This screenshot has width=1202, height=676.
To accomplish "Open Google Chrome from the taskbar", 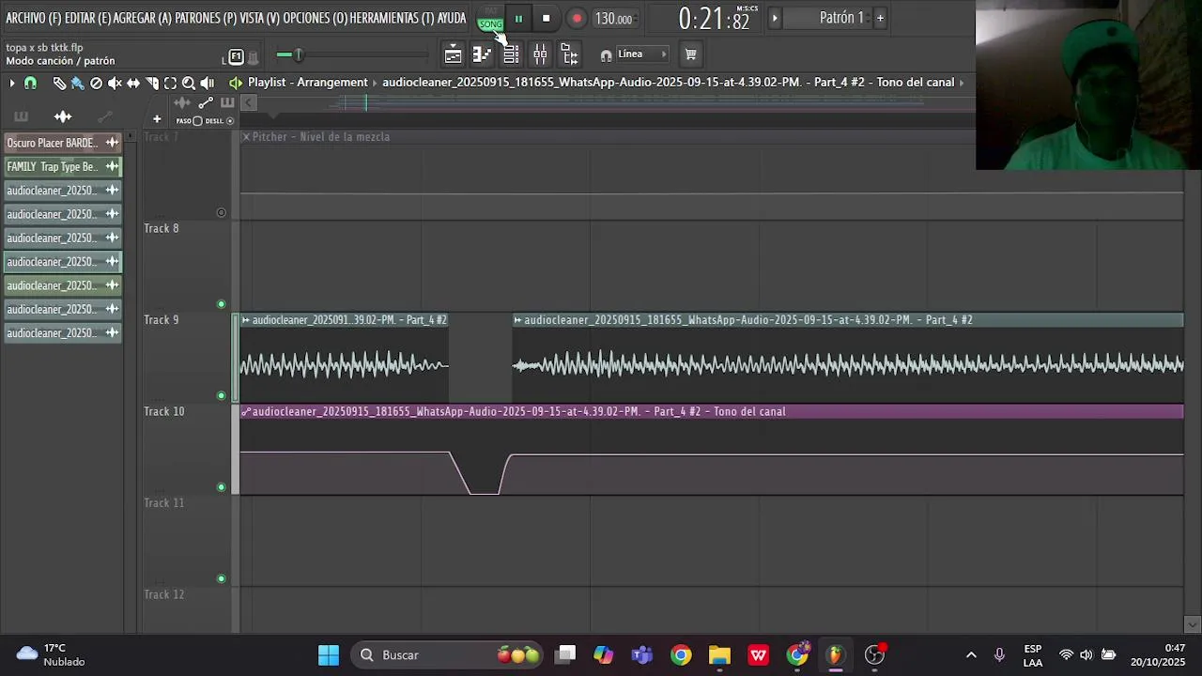I will (681, 655).
